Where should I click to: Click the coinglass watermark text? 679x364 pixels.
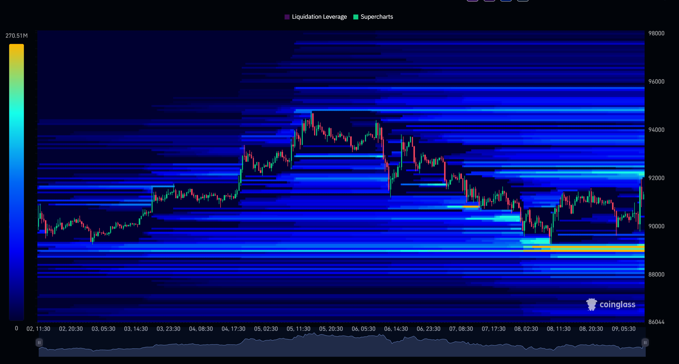pyautogui.click(x=617, y=304)
